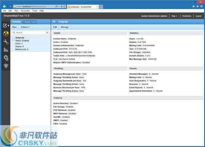The height and width of the screenshot is (147, 205).
Task: Click the Refresh icon in address bar
Action: pos(64,7)
